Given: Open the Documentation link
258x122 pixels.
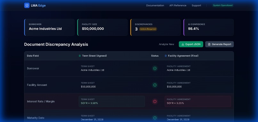Looking at the screenshot, I should (x=155, y=5).
